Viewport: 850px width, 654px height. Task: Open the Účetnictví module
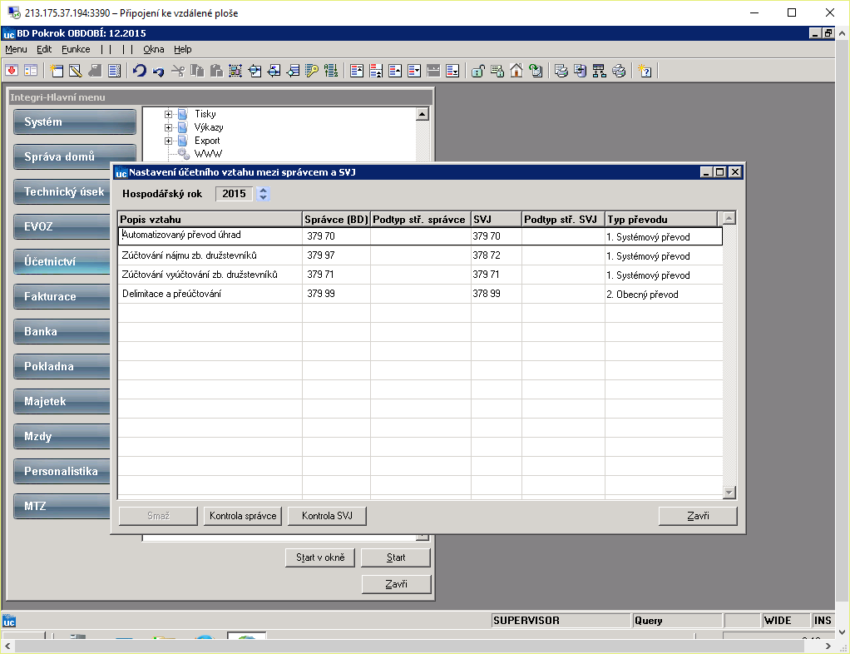[62, 261]
